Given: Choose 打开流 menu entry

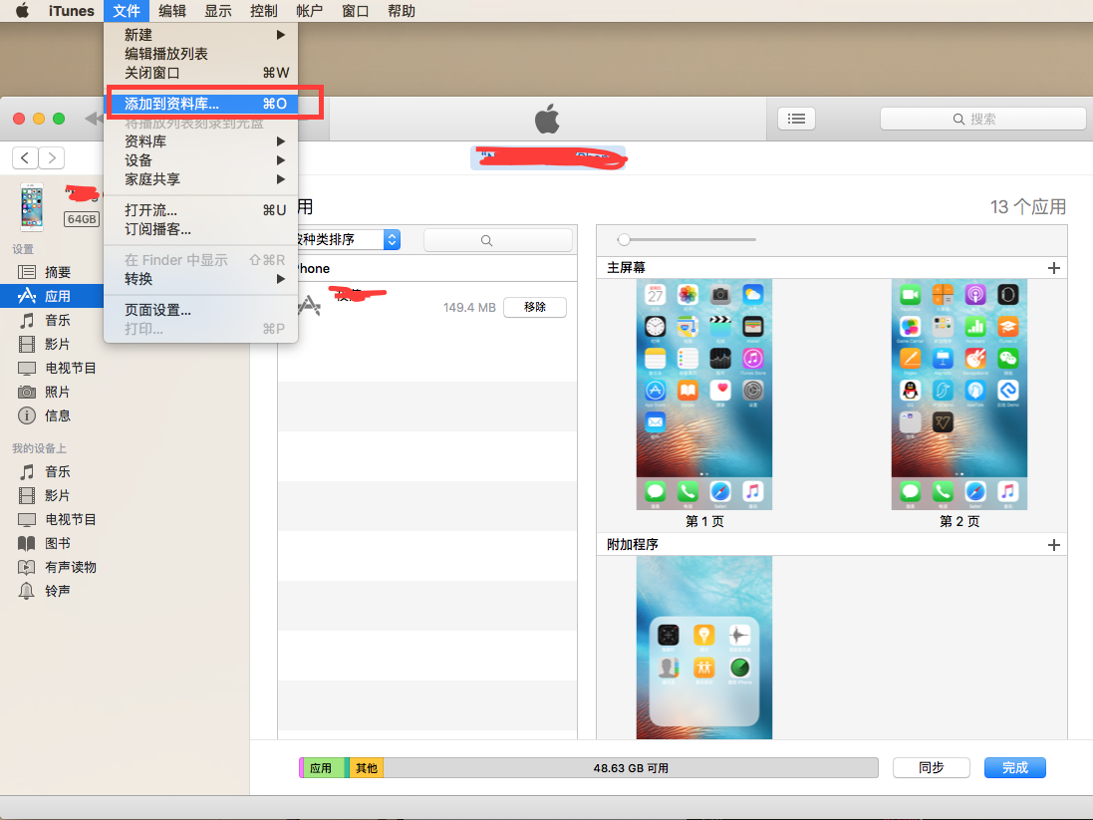Looking at the screenshot, I should click(x=200, y=210).
